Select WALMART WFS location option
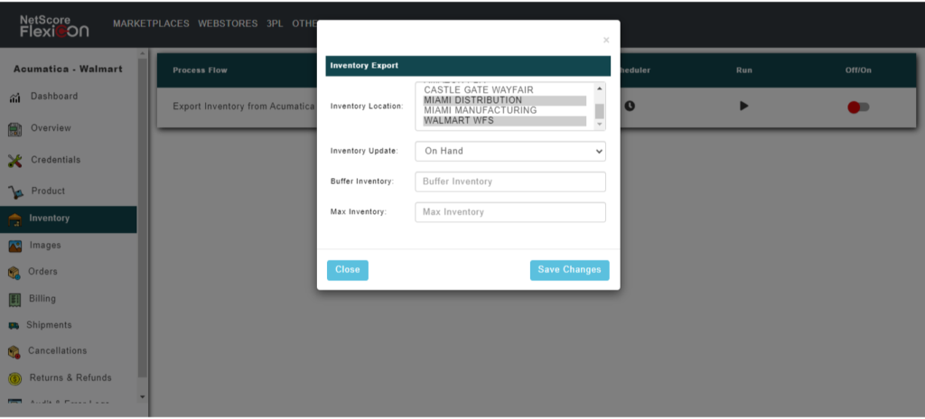Viewport: 925px width, 419px height. click(459, 120)
